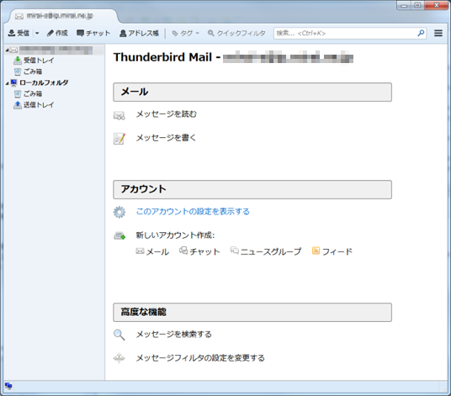Click the 受信 (Get Messages) button
Viewport: 451px width, 396px height.
point(19,33)
